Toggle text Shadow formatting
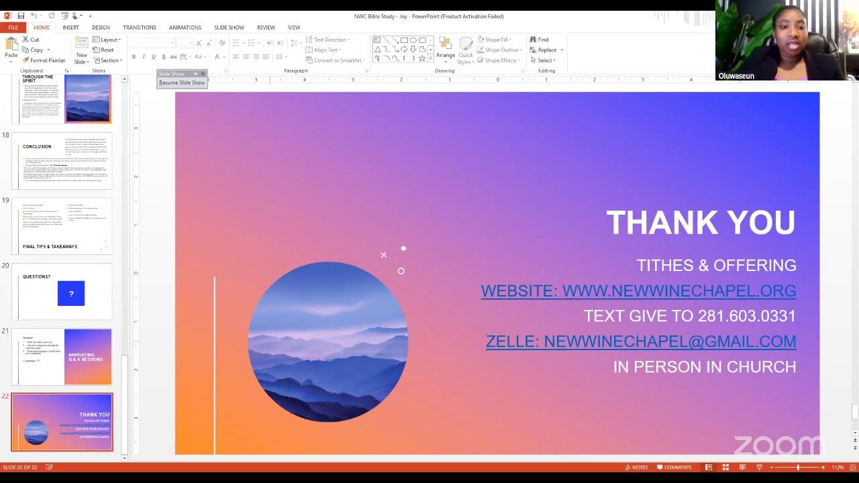Viewport: 859px width, 483px height. pyautogui.click(x=164, y=57)
